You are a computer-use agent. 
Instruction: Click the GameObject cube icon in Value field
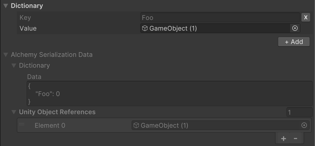pos(145,28)
